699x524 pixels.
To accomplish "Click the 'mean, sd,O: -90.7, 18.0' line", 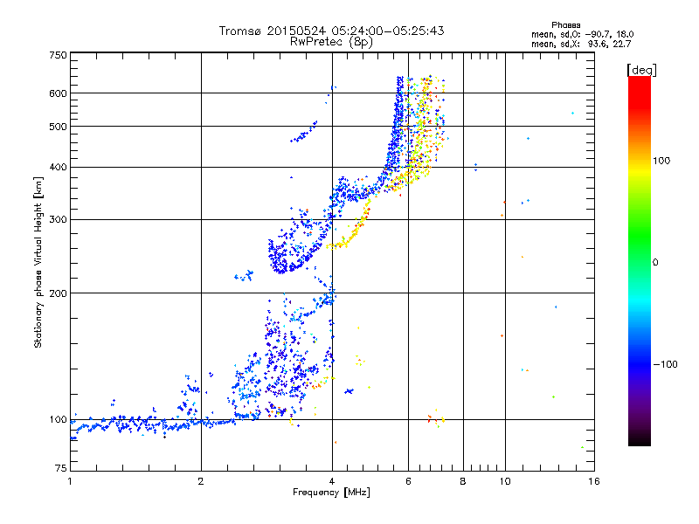I will point(582,34).
